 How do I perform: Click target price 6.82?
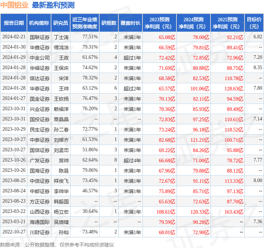pyautogui.click(x=258, y=37)
